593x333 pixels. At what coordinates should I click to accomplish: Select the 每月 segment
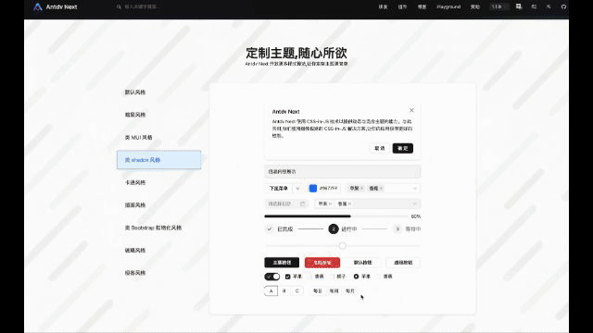point(350,291)
